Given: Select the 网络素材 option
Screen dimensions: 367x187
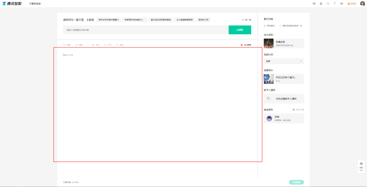Looking at the screenshot, I should coord(265,26).
